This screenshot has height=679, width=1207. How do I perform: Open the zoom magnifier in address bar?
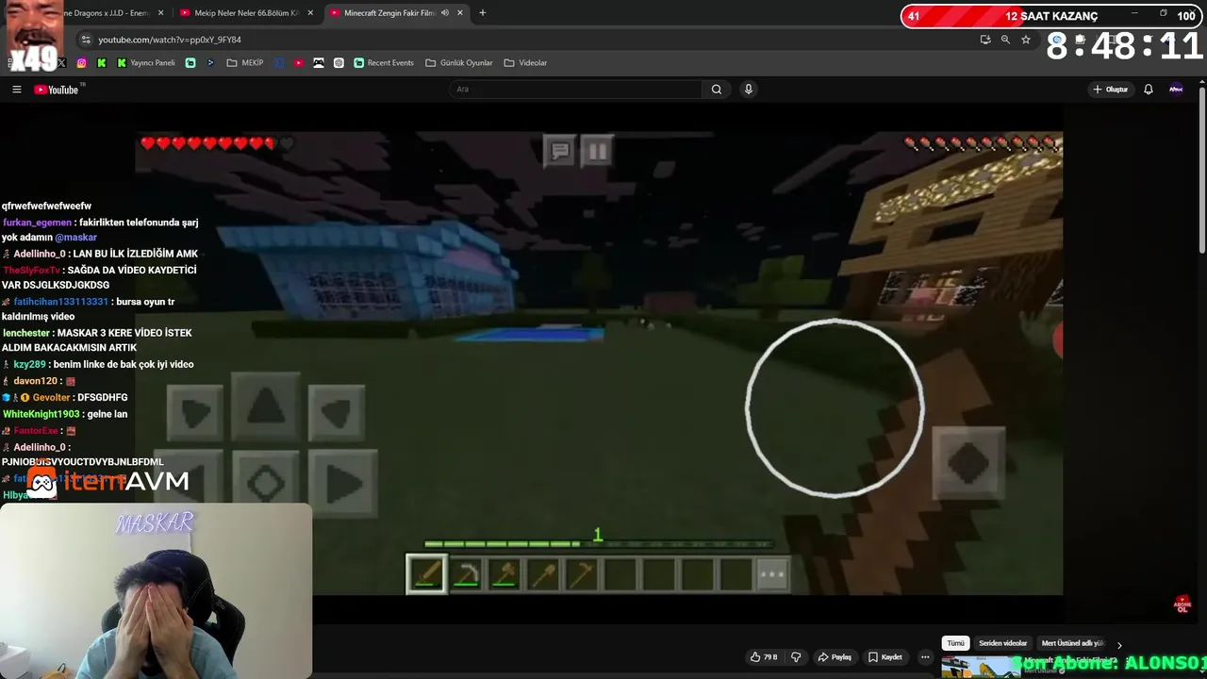(1005, 40)
